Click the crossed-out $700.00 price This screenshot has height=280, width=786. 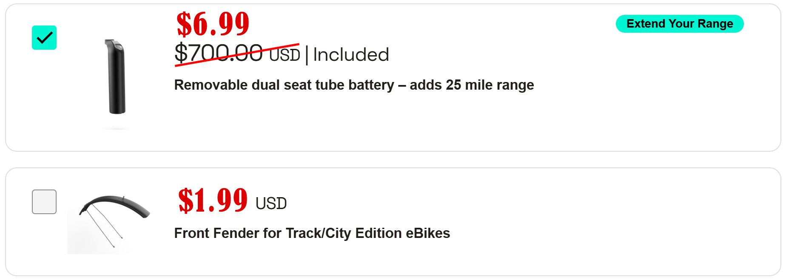219,54
